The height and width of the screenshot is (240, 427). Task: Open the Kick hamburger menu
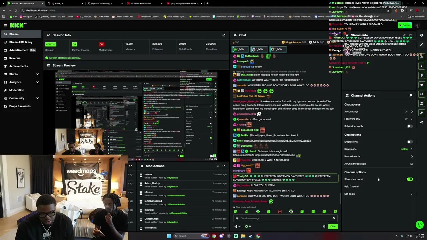tap(5, 25)
